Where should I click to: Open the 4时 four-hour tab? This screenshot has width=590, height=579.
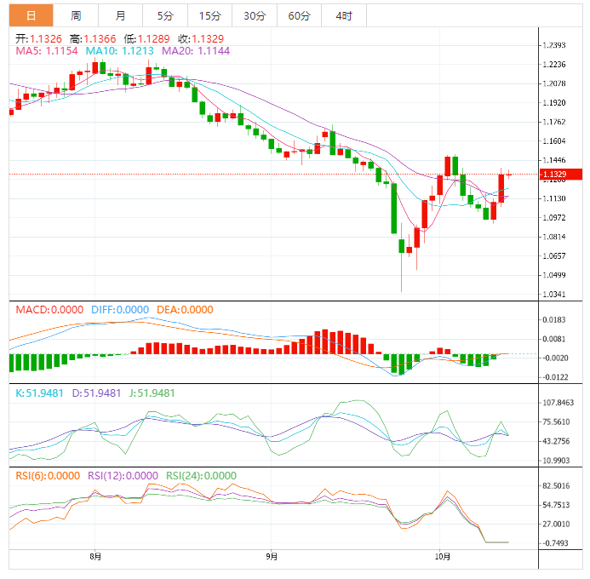[344, 16]
